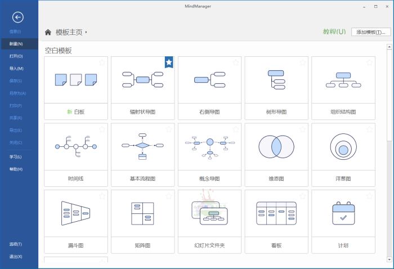Viewport: 394px width, 269px height.
Task: Toggle favorite star on 漏斗图
Action: click(x=102, y=196)
